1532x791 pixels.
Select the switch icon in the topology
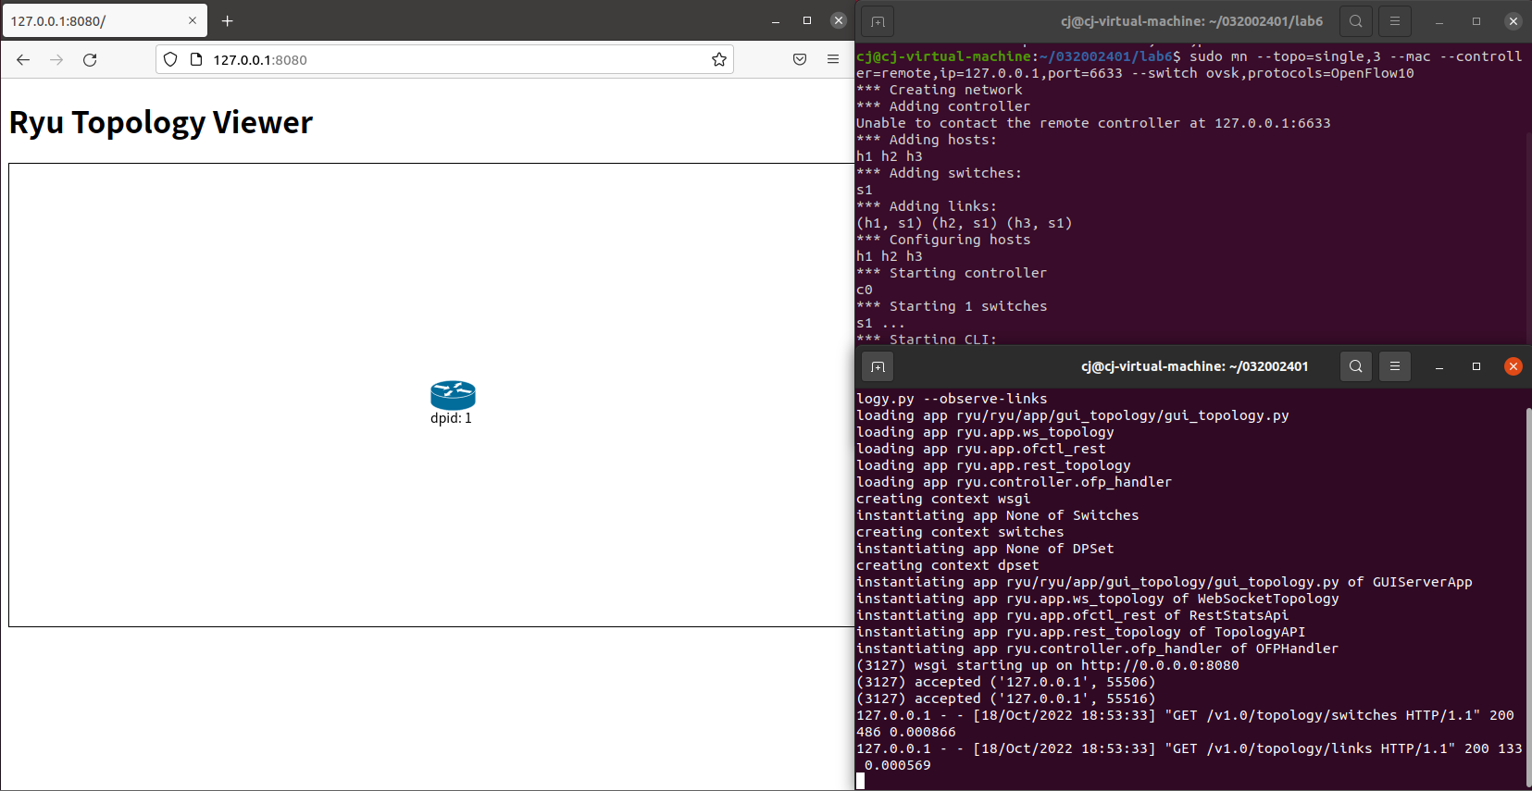pyautogui.click(x=453, y=395)
